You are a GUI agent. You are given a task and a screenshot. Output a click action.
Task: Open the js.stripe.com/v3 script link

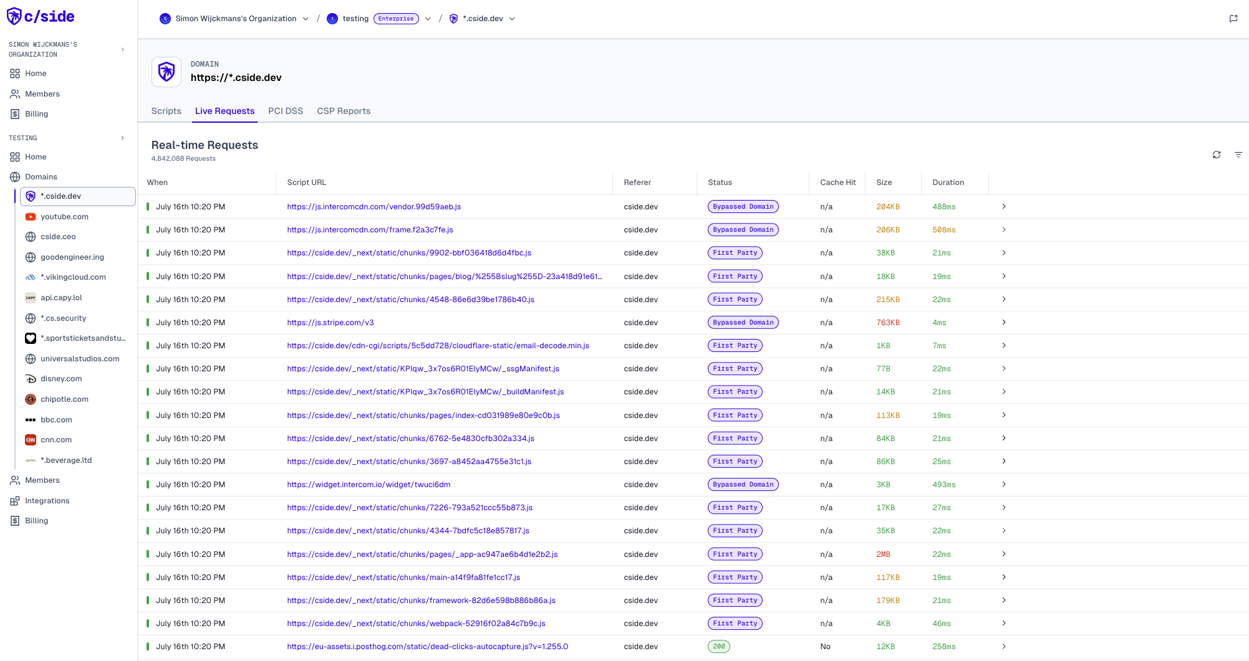click(330, 323)
